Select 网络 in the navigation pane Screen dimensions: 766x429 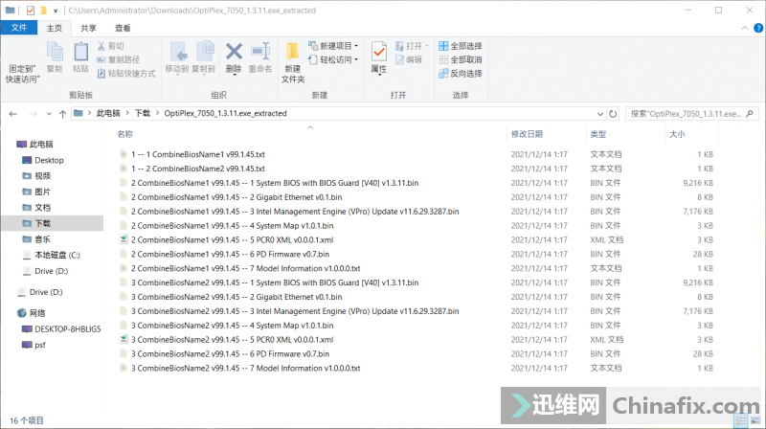[x=37, y=313]
